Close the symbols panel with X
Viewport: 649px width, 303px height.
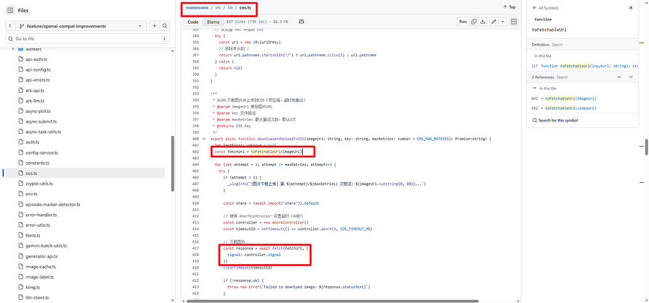[631, 8]
